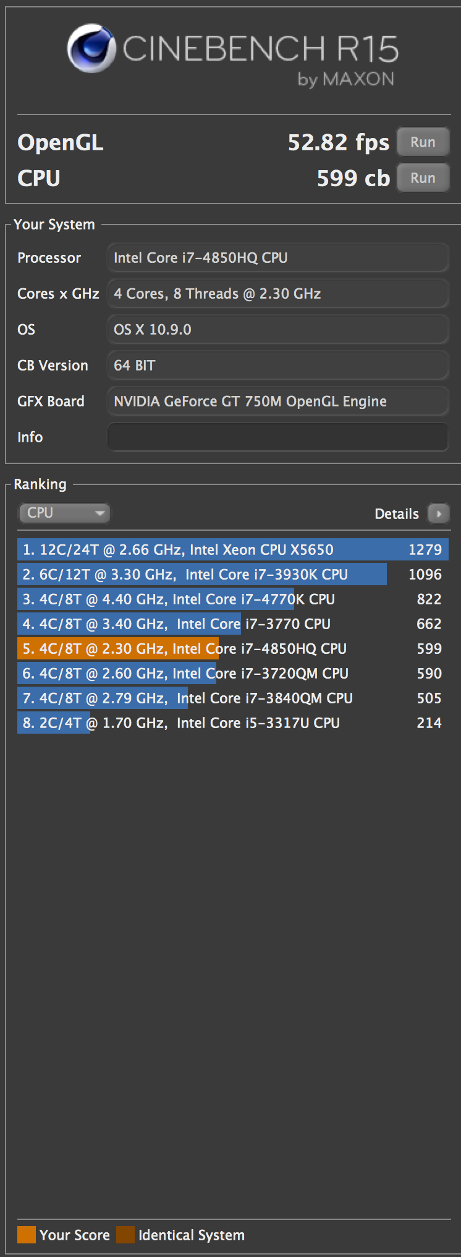Click the Cores x GHz field
461x1257 pixels.
tap(277, 293)
